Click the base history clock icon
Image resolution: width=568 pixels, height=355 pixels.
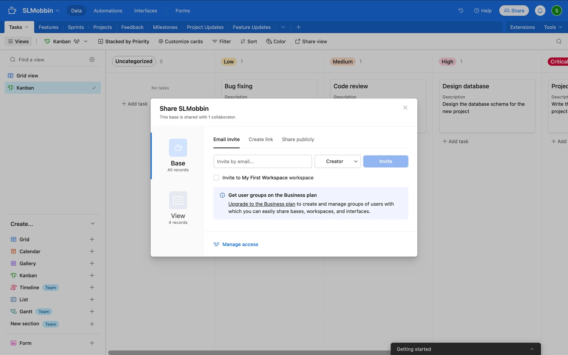461,11
